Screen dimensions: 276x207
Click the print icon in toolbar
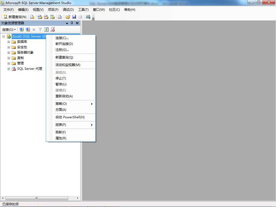tap(80, 17)
